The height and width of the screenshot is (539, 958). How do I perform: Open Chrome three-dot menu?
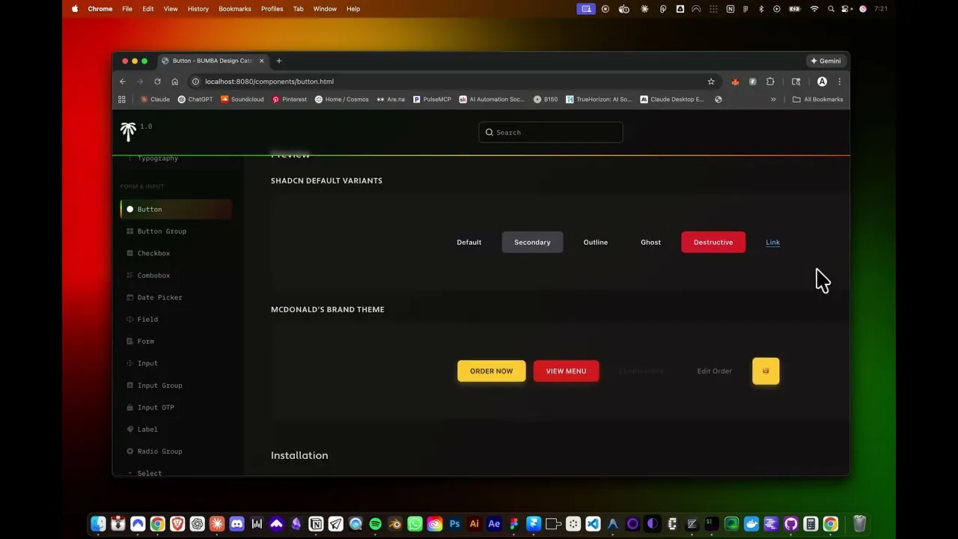[839, 82]
